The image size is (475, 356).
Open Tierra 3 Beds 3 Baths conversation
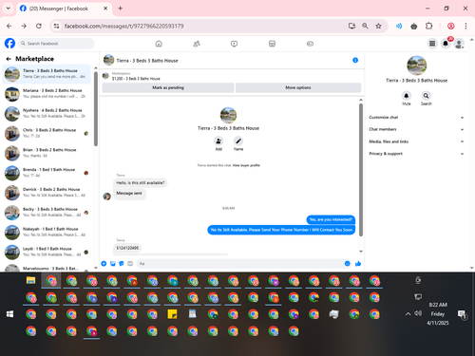(x=47, y=74)
